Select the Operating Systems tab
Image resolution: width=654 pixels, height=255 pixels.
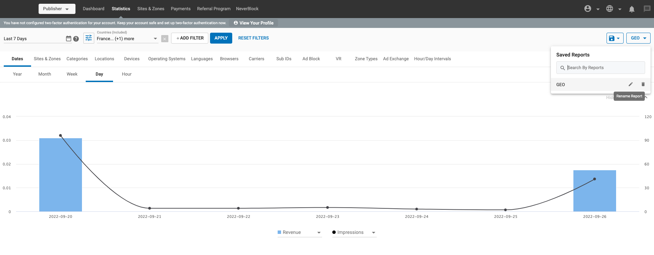click(167, 59)
